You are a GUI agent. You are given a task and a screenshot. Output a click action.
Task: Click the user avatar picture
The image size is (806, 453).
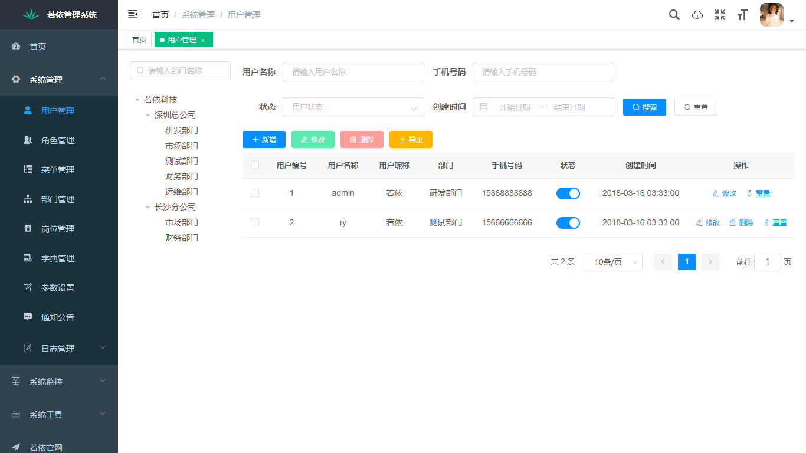(772, 15)
